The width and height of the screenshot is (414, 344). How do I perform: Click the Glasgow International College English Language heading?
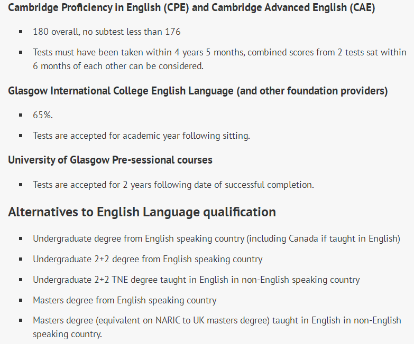click(x=198, y=91)
